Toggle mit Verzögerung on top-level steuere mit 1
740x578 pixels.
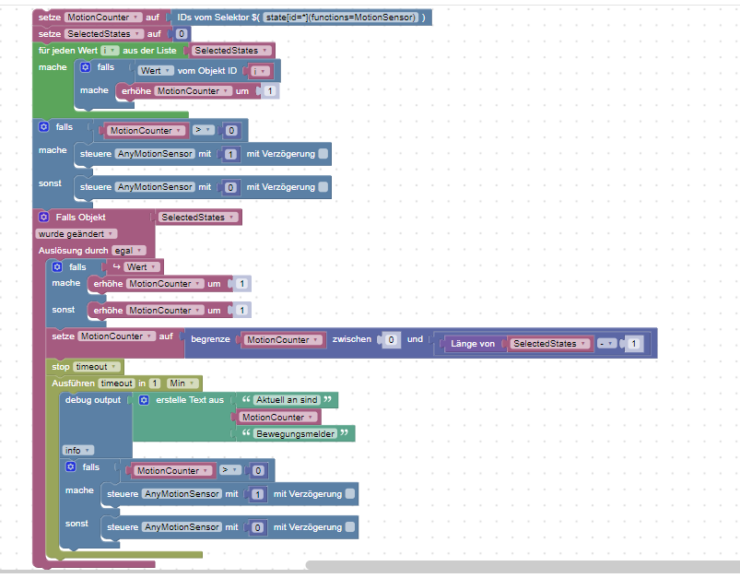tap(323, 153)
